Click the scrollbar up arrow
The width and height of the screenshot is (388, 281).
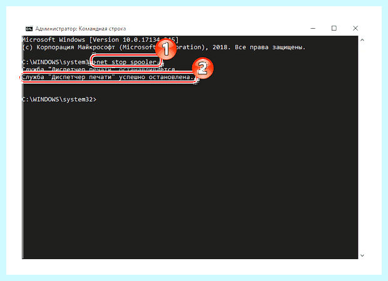coord(362,40)
